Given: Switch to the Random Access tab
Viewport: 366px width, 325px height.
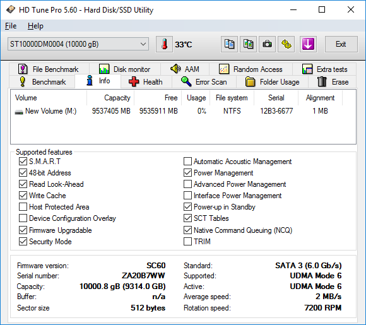Looking at the screenshot, I should click(x=251, y=69).
